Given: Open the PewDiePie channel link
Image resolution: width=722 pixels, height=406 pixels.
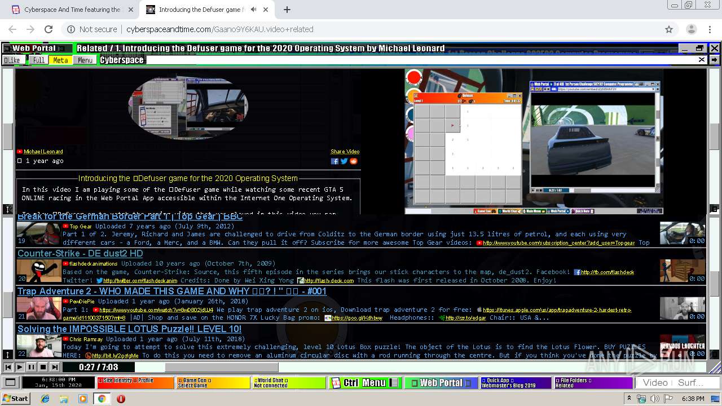Looking at the screenshot, I should 82,302.
